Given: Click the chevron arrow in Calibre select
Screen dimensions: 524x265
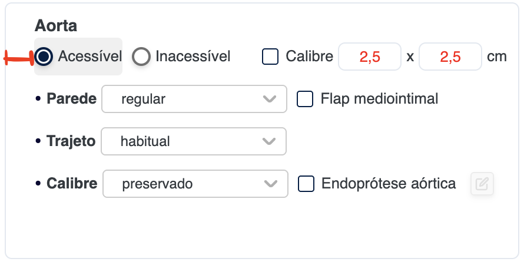Looking at the screenshot, I should point(271,184).
